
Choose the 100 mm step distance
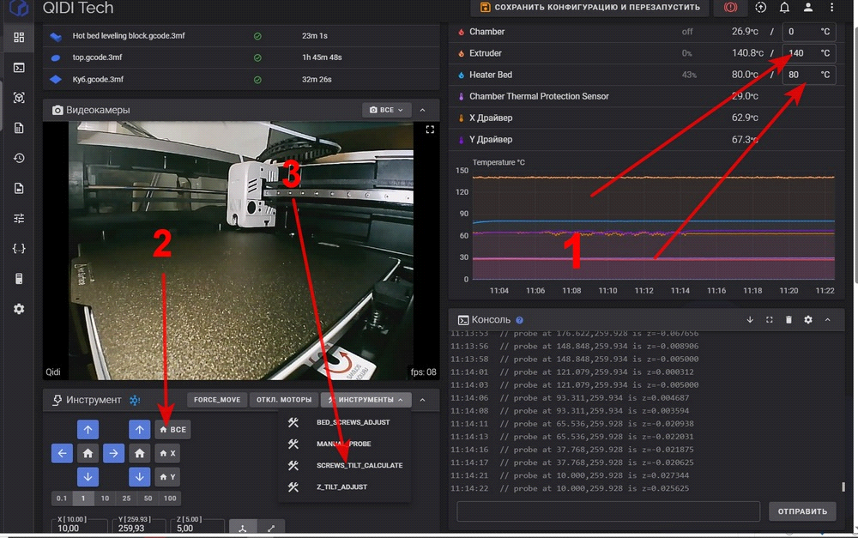170,499
